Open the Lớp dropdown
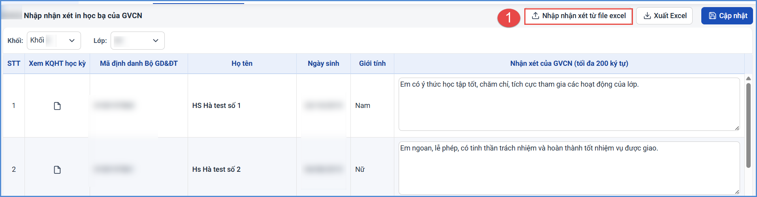The image size is (757, 197). coord(137,41)
